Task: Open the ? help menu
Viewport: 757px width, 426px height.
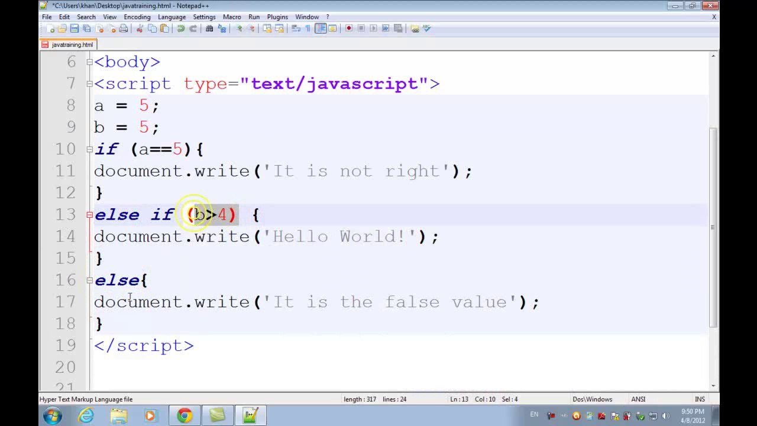Action: tap(328, 17)
